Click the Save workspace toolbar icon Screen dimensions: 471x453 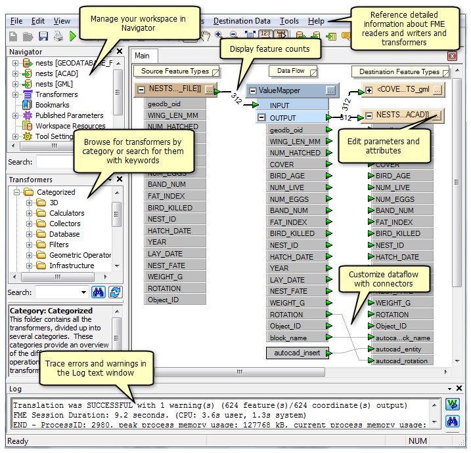pos(43,36)
